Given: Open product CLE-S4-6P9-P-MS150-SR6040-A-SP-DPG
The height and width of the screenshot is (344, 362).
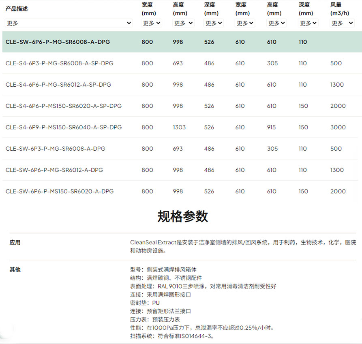Looking at the screenshot, I should click(x=64, y=127).
